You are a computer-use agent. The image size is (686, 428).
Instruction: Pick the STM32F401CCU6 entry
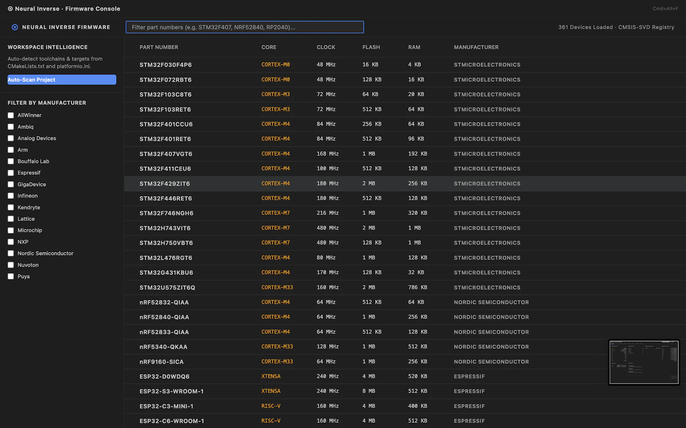[x=405, y=124]
